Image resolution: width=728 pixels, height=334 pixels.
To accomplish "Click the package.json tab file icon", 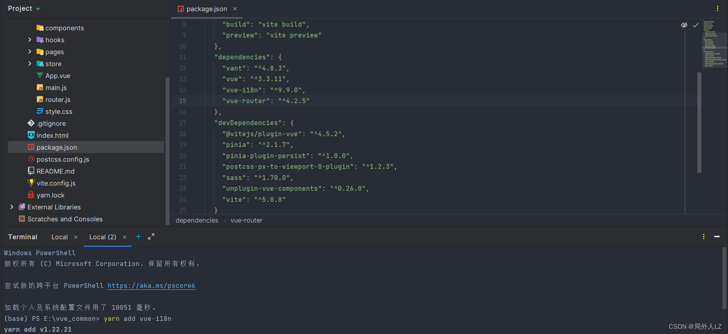I will tap(181, 9).
